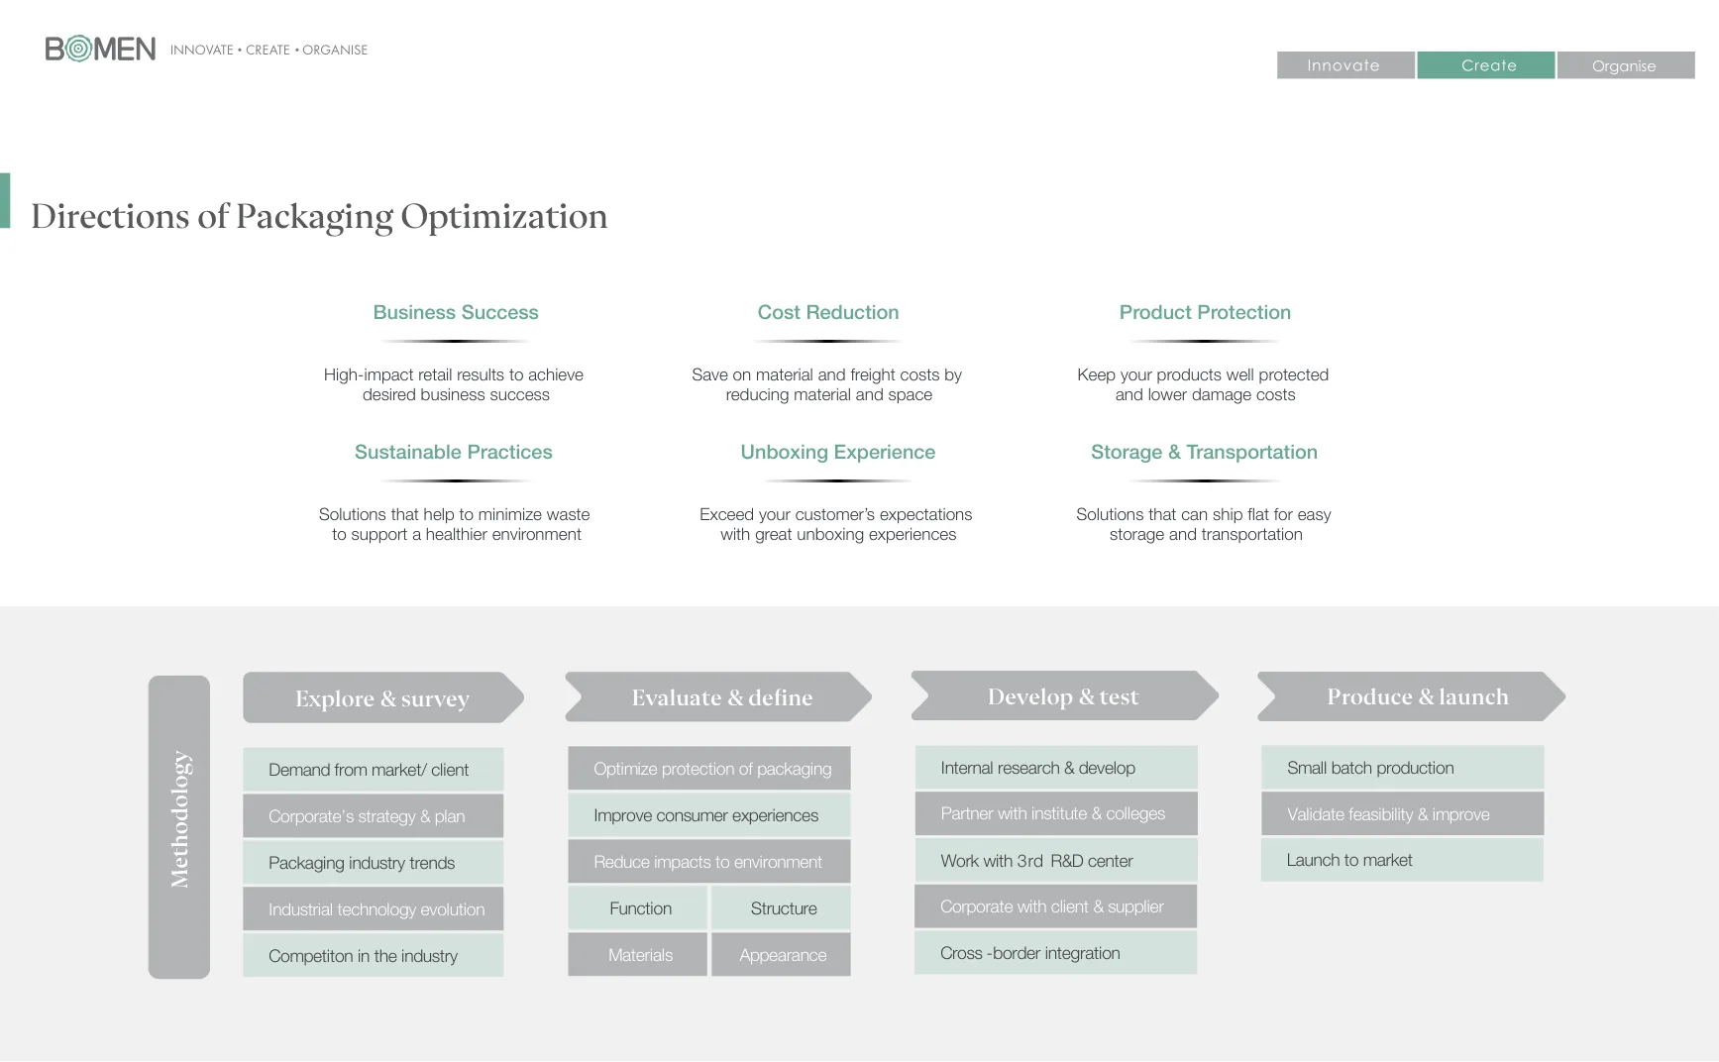This screenshot has height=1062, width=1719.
Task: Select the Produce & launch arrow
Action: coord(1417,696)
